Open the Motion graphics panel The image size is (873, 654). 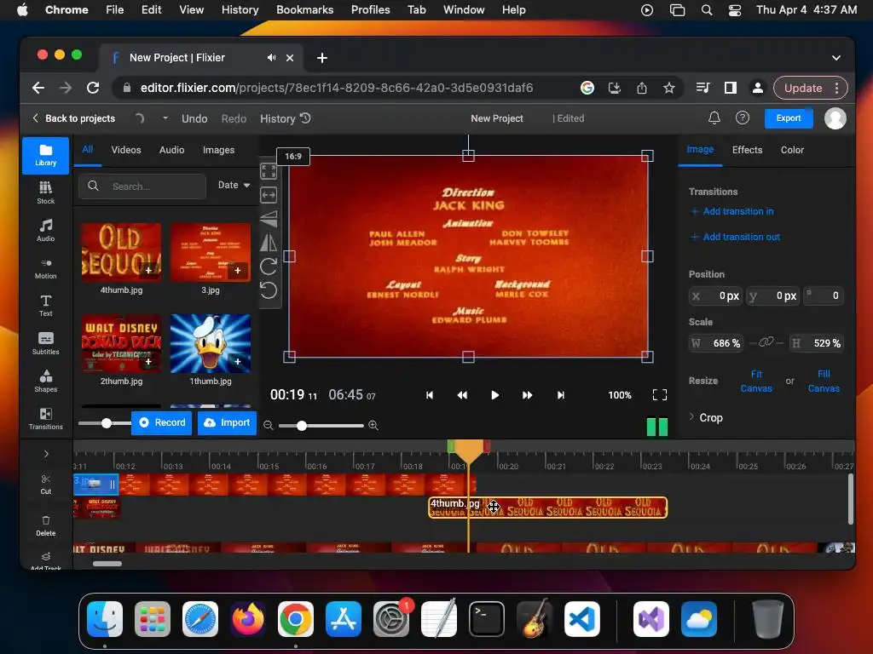pyautogui.click(x=46, y=267)
